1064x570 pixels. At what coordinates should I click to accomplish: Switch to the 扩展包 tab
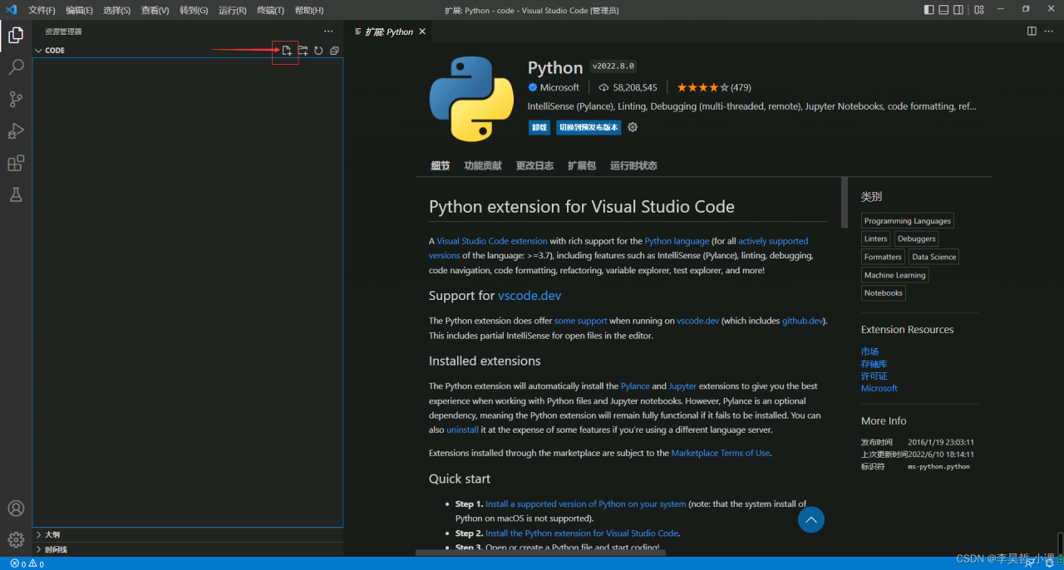pos(581,165)
